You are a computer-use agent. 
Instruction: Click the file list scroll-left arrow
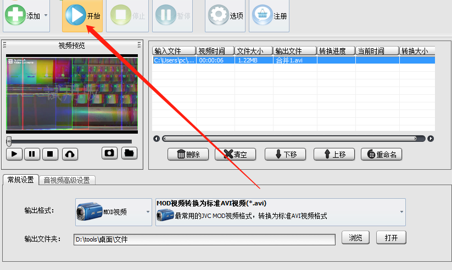157,139
